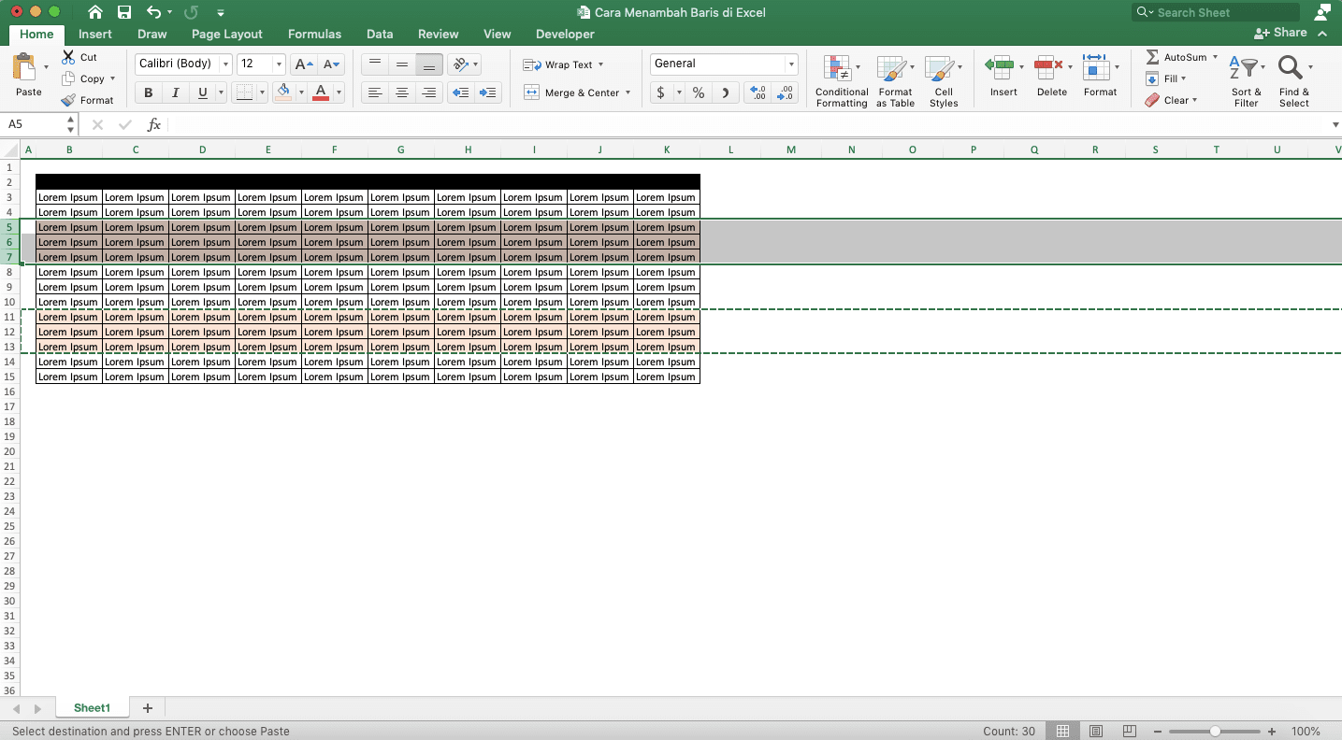
Task: Decrease font size with small A
Action: pyautogui.click(x=331, y=64)
